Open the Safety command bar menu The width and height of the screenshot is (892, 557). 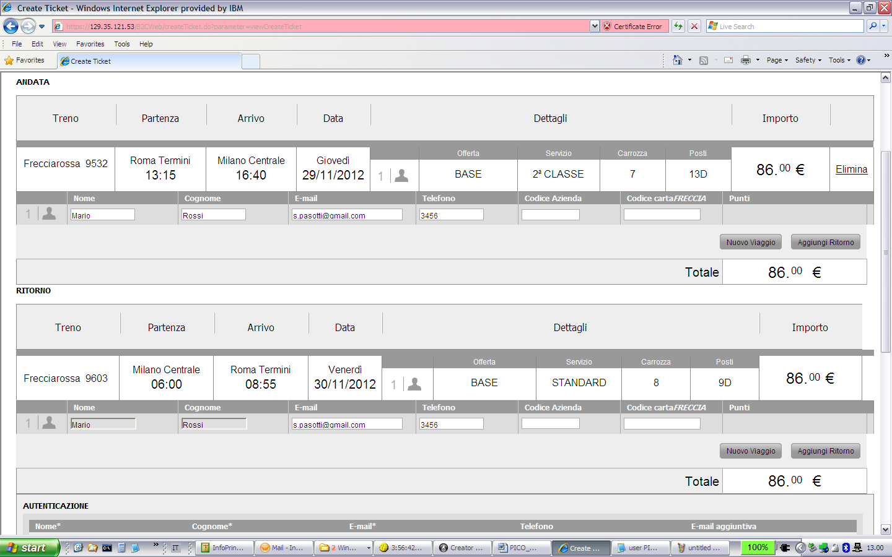coord(808,60)
